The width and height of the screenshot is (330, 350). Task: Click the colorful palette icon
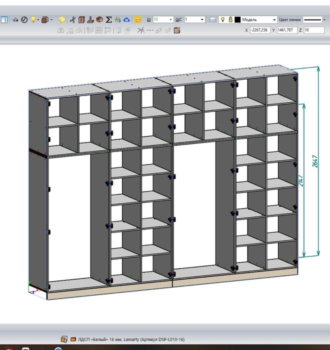(x=117, y=19)
